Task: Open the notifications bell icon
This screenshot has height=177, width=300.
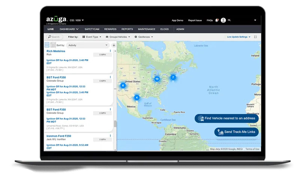Action: coord(217,20)
